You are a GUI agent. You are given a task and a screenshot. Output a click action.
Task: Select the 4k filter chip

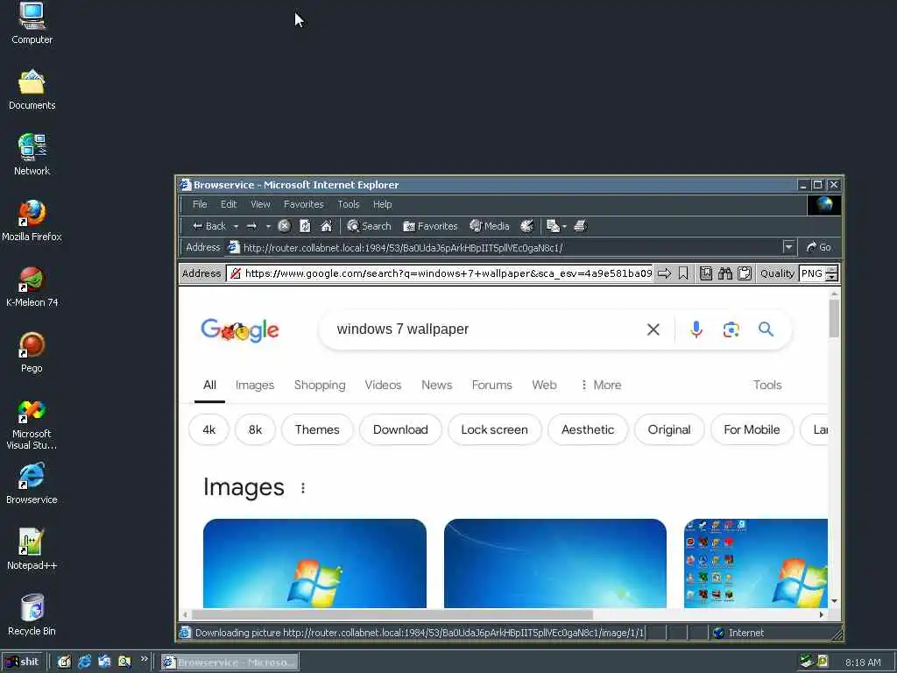208,429
